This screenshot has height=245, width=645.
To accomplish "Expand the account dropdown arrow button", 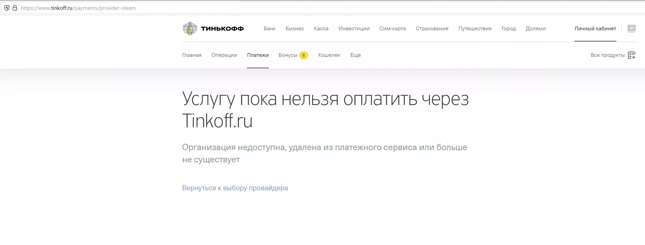I will [632, 29].
